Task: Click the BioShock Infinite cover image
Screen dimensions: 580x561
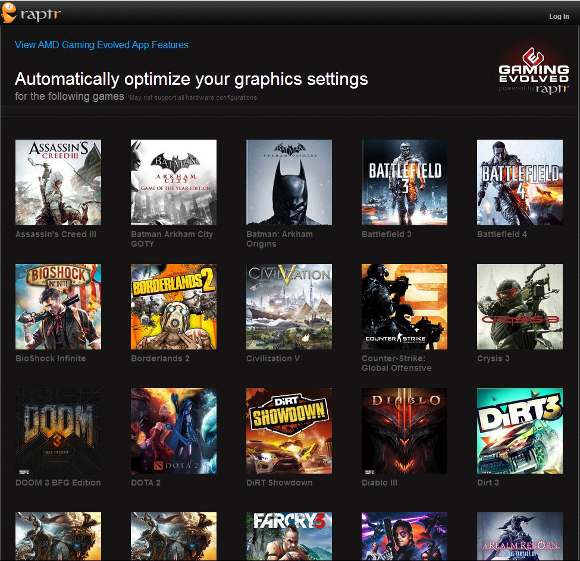Action: 58,307
